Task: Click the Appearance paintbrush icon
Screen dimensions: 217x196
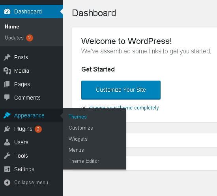Action: coord(7,115)
